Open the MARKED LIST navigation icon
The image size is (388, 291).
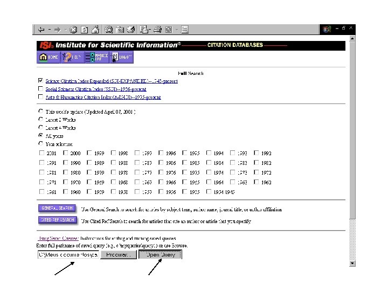coord(97,57)
